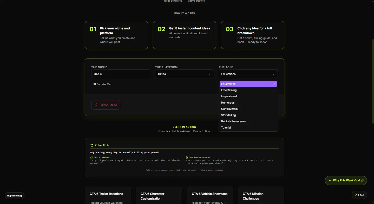Open the GTA 6 Character Customization idea card
Image resolution: width=374 pixels, height=204 pixels.
pyautogui.click(x=159, y=195)
